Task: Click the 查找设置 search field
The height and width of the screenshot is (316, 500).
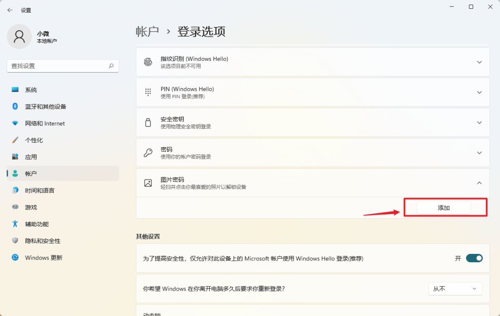Action: 63,66
